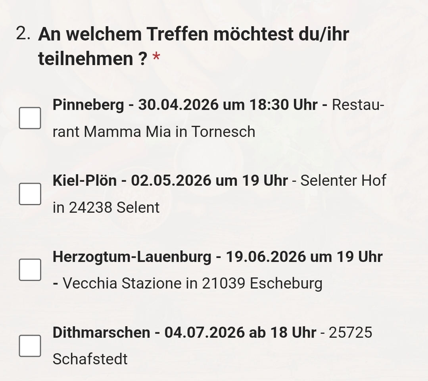
Task: Enable the Dithmarschen checkbox
Action: [x=30, y=346]
